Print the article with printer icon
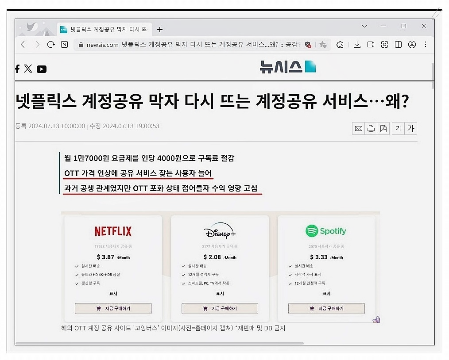 (x=371, y=128)
